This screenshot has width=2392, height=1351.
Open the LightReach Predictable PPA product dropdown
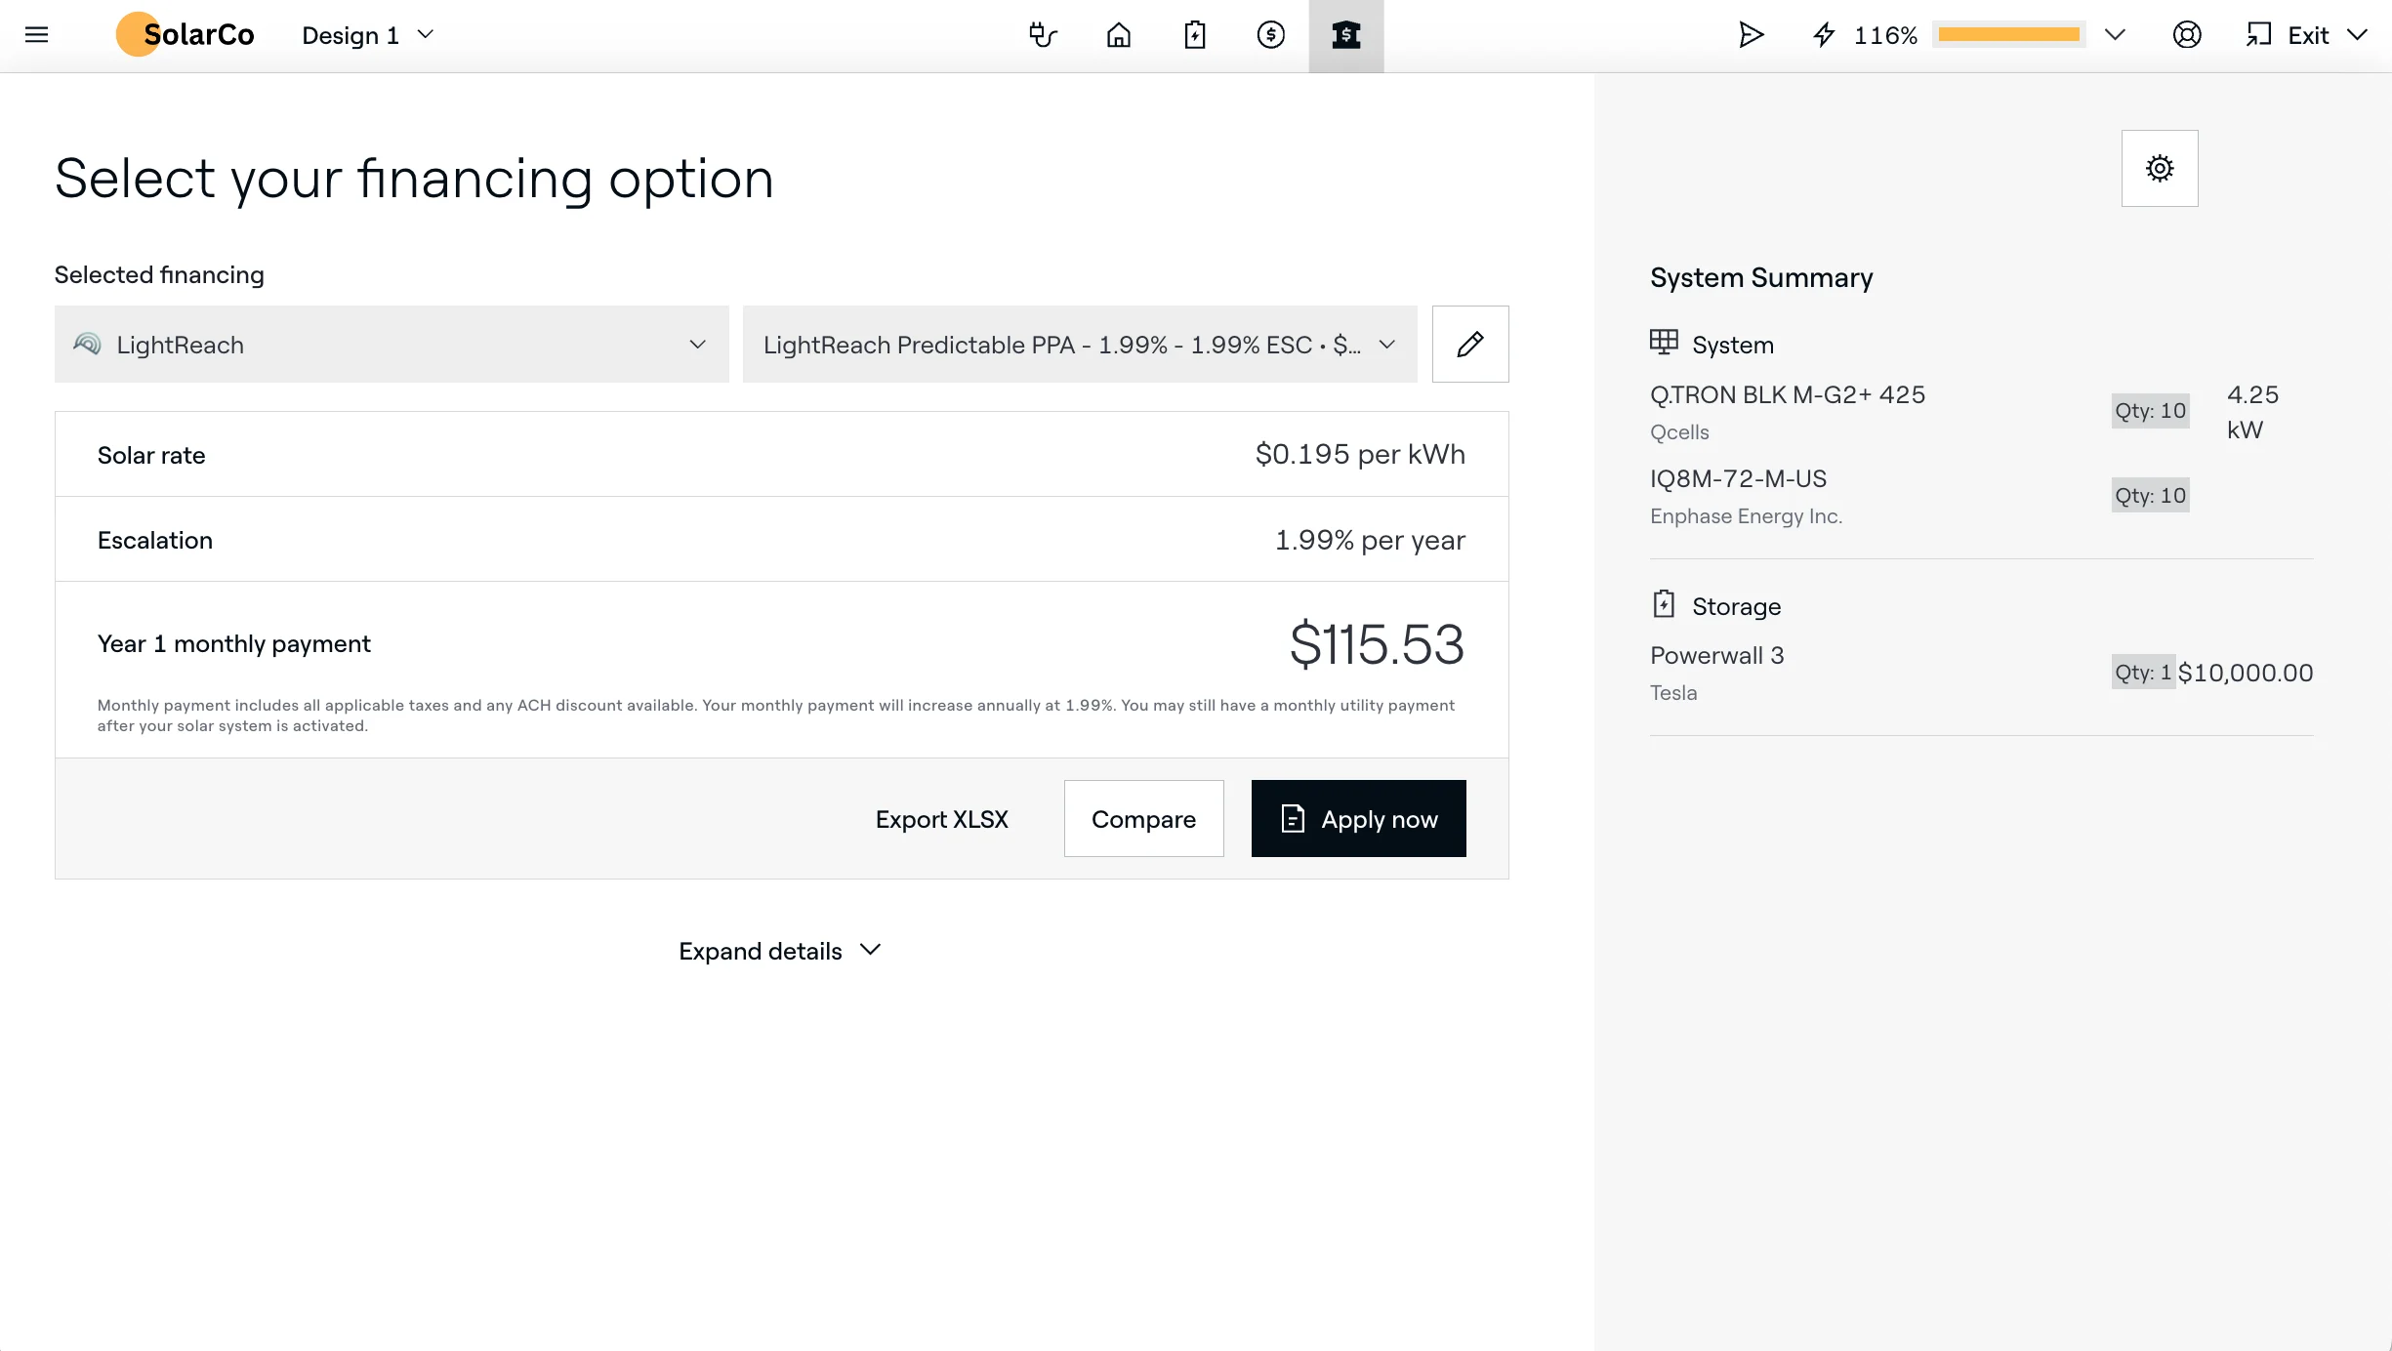[x=1080, y=344]
